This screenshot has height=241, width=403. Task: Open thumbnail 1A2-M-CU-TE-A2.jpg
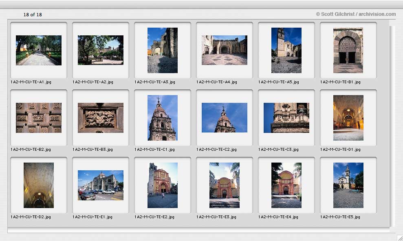point(101,50)
